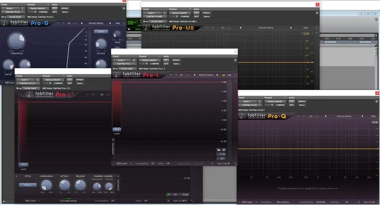Image resolution: width=380 pixels, height=205 pixels.
Task: Open the full screen icon in Pro-L
Action: click(235, 75)
